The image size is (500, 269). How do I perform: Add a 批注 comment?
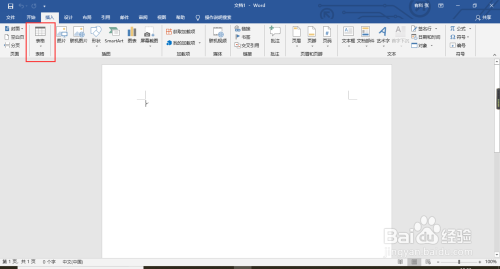tap(275, 35)
